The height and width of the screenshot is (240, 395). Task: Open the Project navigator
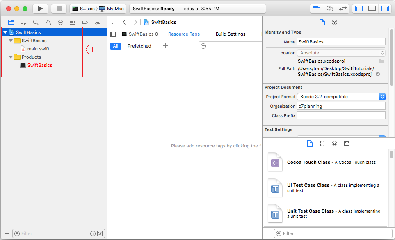click(11, 22)
